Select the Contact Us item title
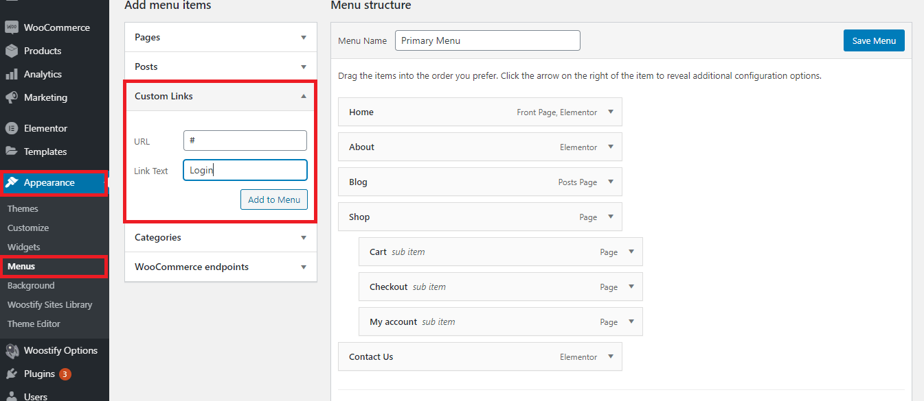Viewport: 924px width, 401px height. 371,356
